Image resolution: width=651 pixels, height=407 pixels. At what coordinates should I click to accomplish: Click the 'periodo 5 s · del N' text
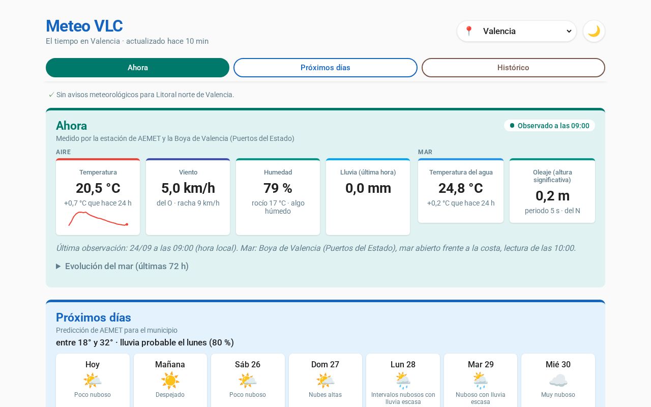click(x=552, y=211)
